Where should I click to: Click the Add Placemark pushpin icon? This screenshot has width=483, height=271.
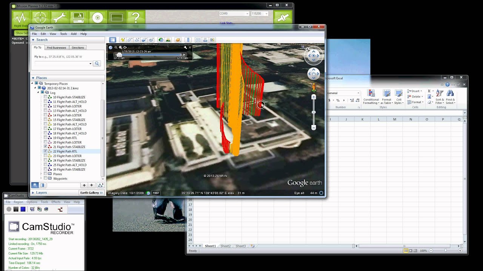click(123, 40)
